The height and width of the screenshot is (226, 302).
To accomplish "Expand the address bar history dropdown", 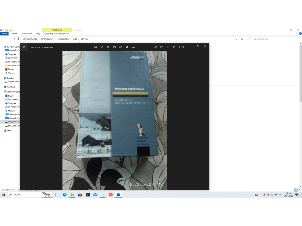I will [x=236, y=39].
